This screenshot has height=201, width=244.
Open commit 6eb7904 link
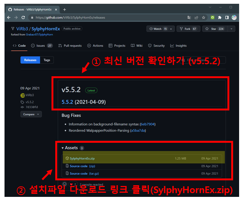[x=148, y=124]
